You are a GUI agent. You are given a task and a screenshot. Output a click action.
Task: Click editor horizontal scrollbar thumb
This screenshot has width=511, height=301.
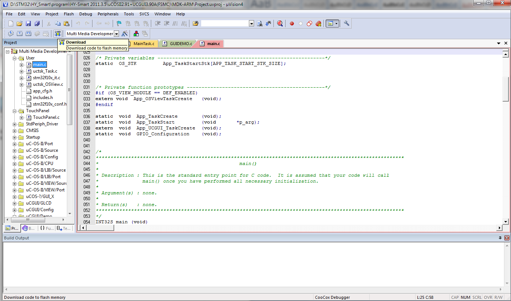(99, 228)
